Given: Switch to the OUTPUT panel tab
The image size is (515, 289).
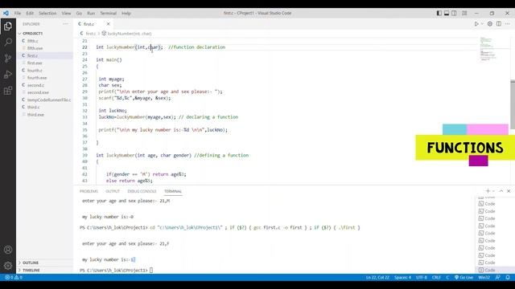Looking at the screenshot, I should click(113, 191).
